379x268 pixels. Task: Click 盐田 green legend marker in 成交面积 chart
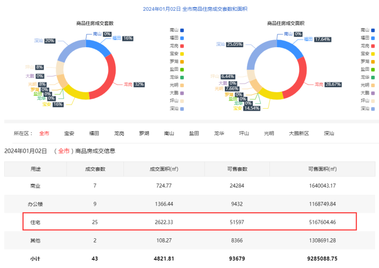(x=373, y=69)
